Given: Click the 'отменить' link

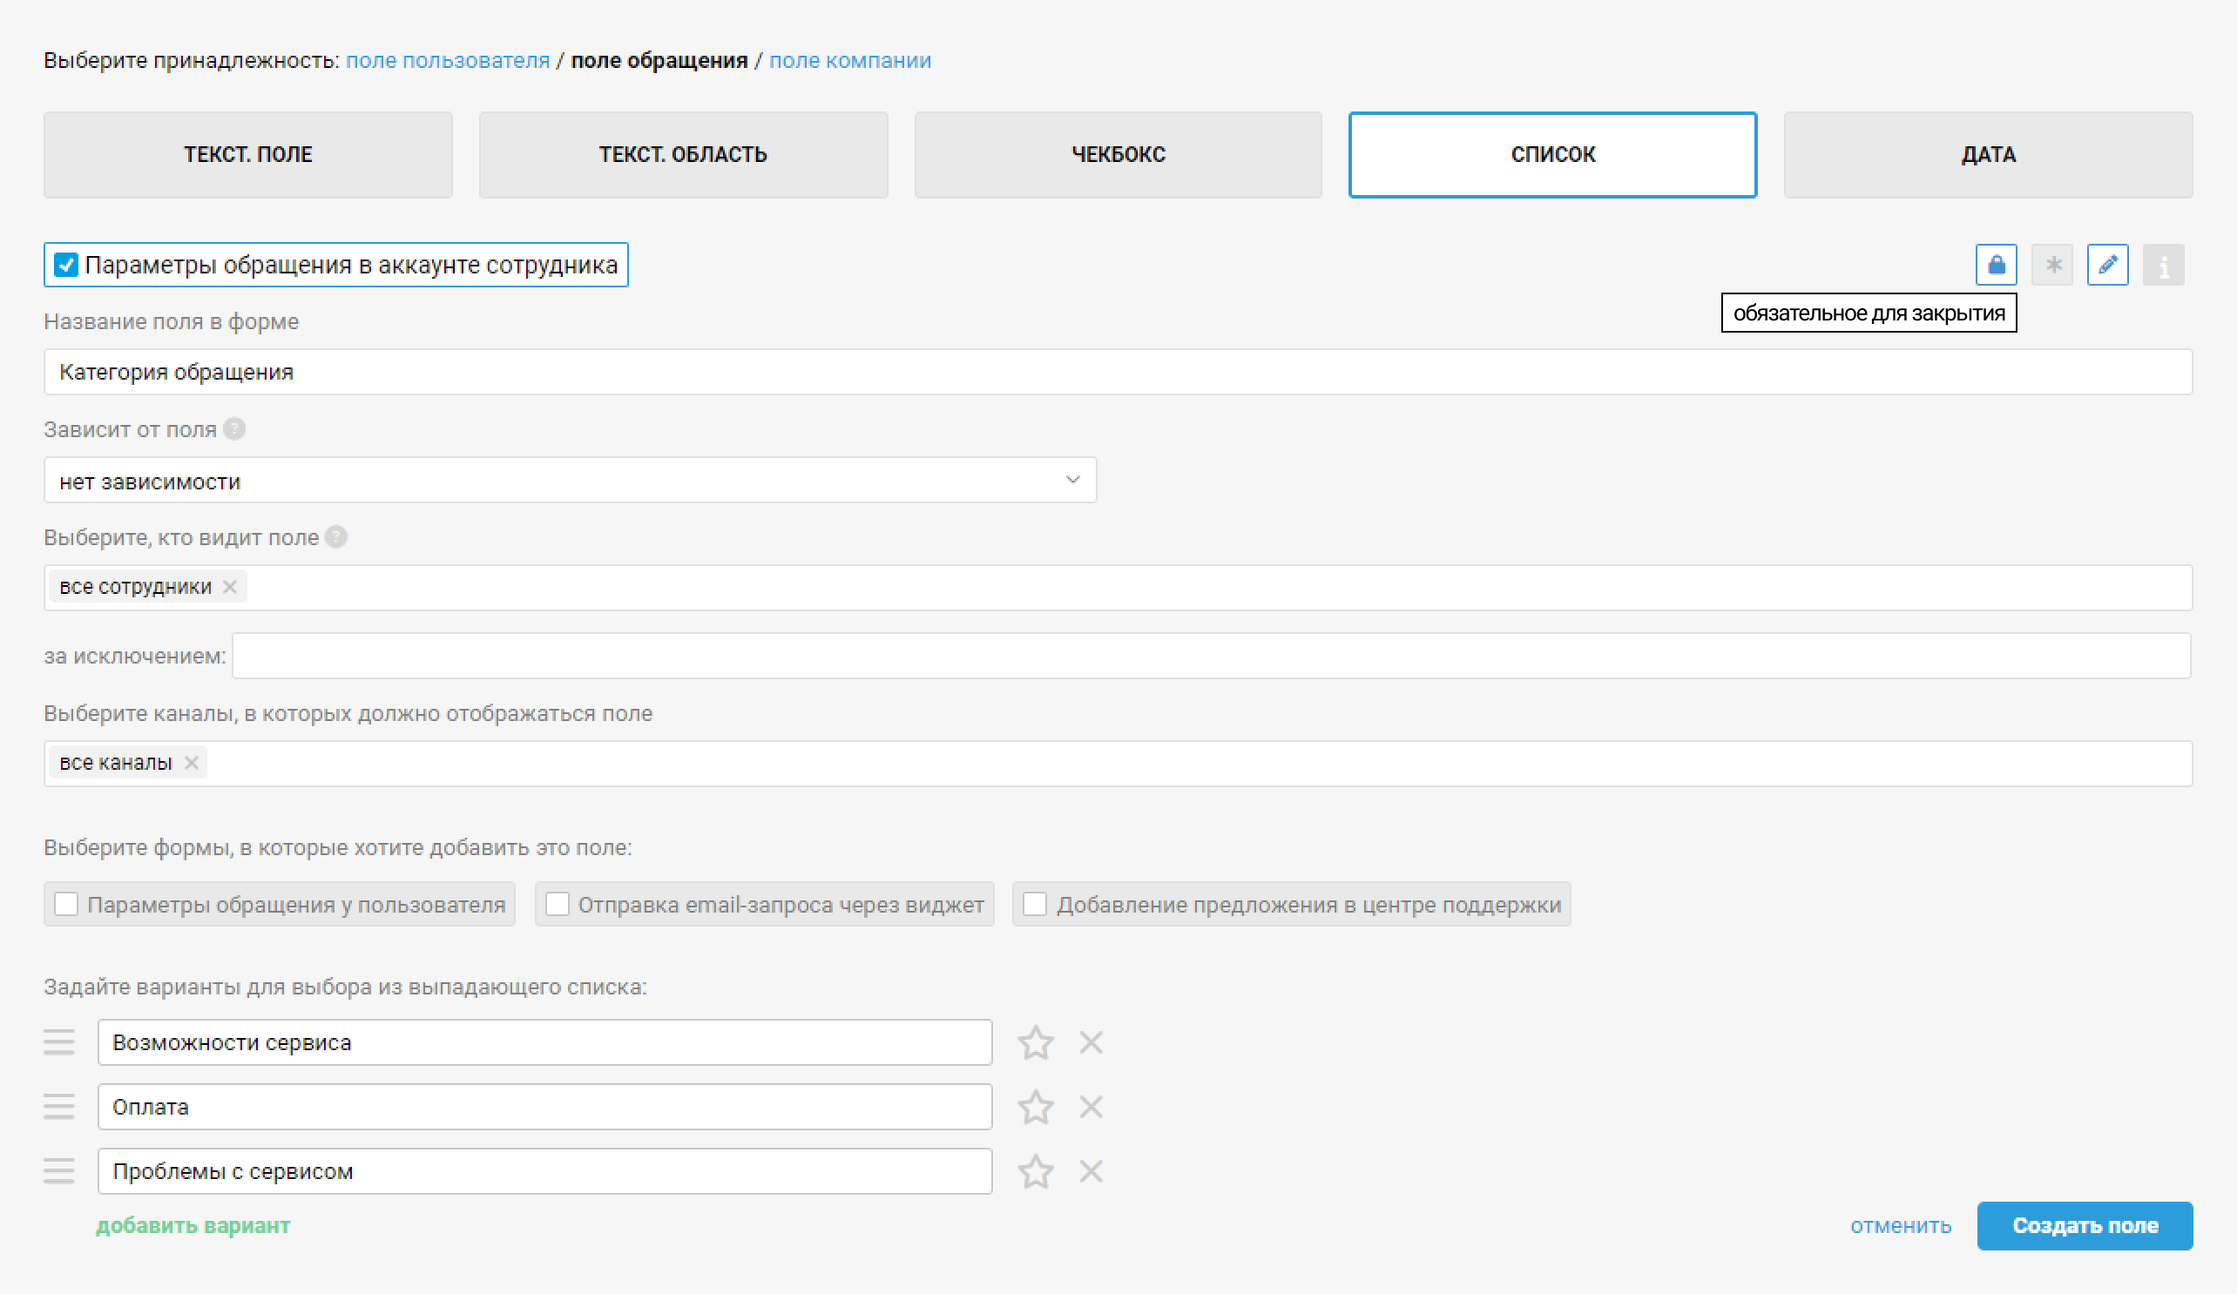Looking at the screenshot, I should (1901, 1226).
